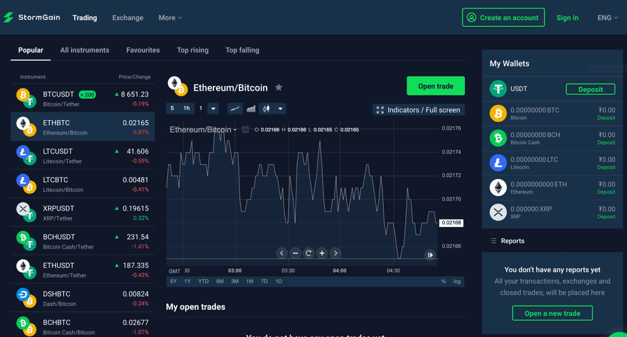
Task: Set chart range to 7D
Action: (264, 281)
